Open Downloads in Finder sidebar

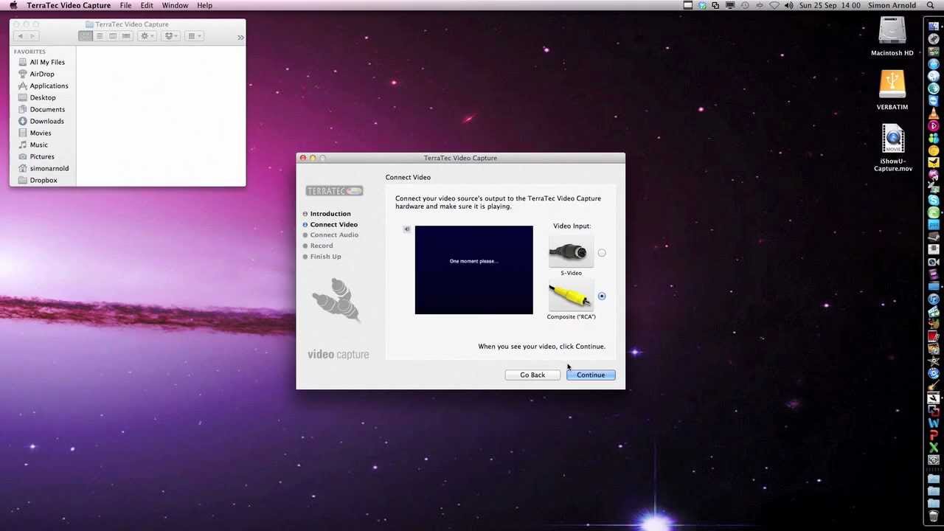(46, 121)
